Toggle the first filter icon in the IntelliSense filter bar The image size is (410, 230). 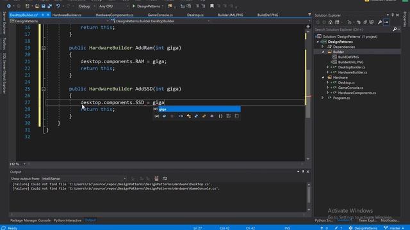click(156, 116)
